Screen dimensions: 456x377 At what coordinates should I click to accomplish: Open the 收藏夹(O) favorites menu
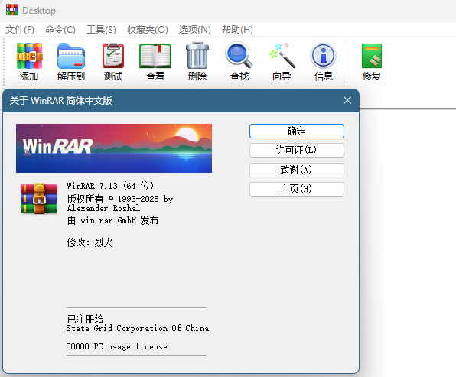[x=148, y=30]
